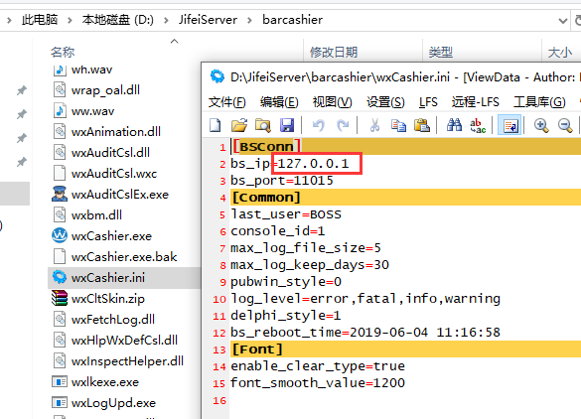Image resolution: width=581 pixels, height=419 pixels.
Task: Open the 设置(S) menu
Action: coord(385,102)
